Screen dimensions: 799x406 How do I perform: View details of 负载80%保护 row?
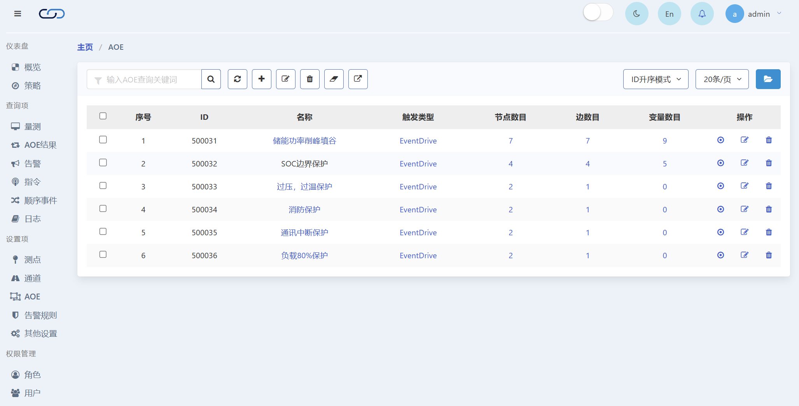pyautogui.click(x=720, y=255)
